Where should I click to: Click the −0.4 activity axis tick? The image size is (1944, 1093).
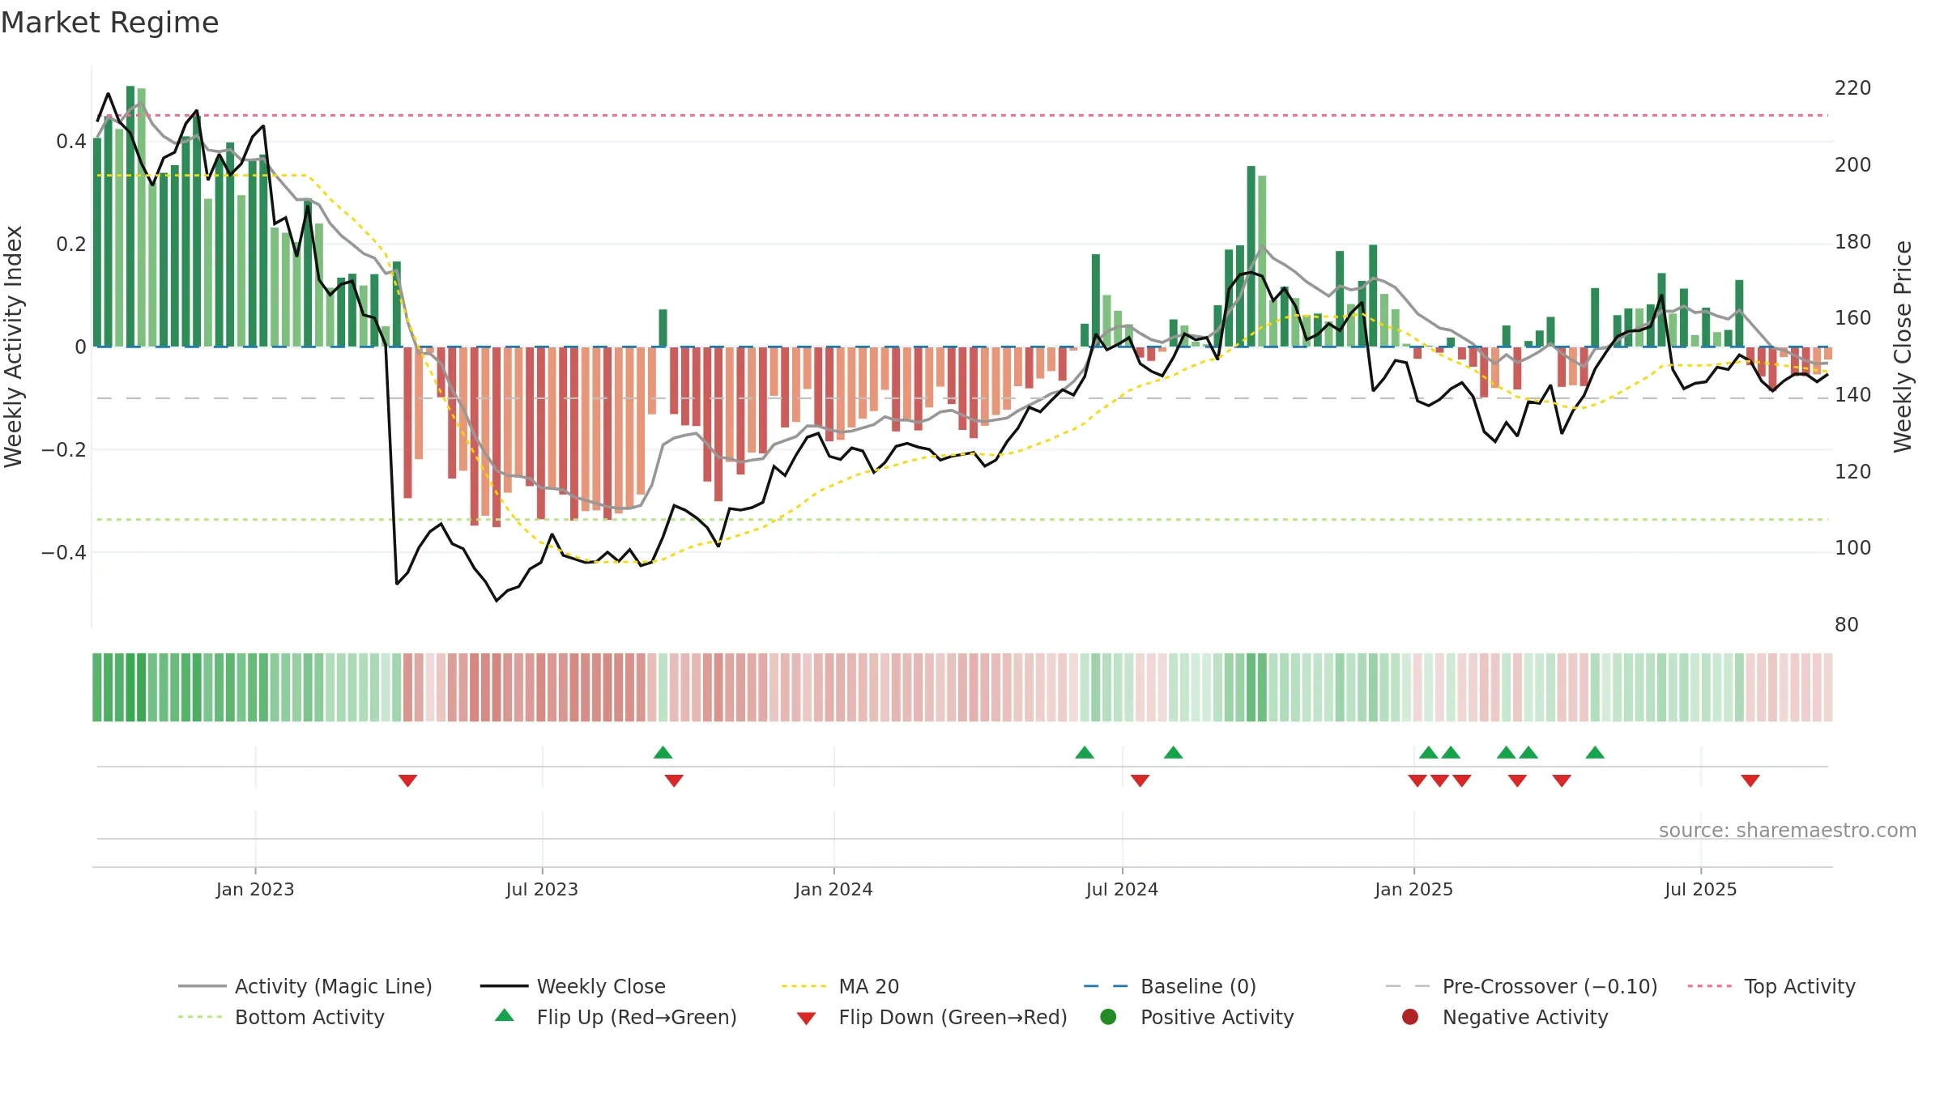(63, 552)
